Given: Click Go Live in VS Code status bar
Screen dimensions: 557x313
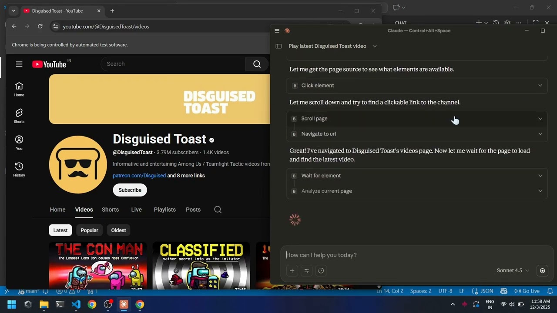Looking at the screenshot, I should coord(527,291).
